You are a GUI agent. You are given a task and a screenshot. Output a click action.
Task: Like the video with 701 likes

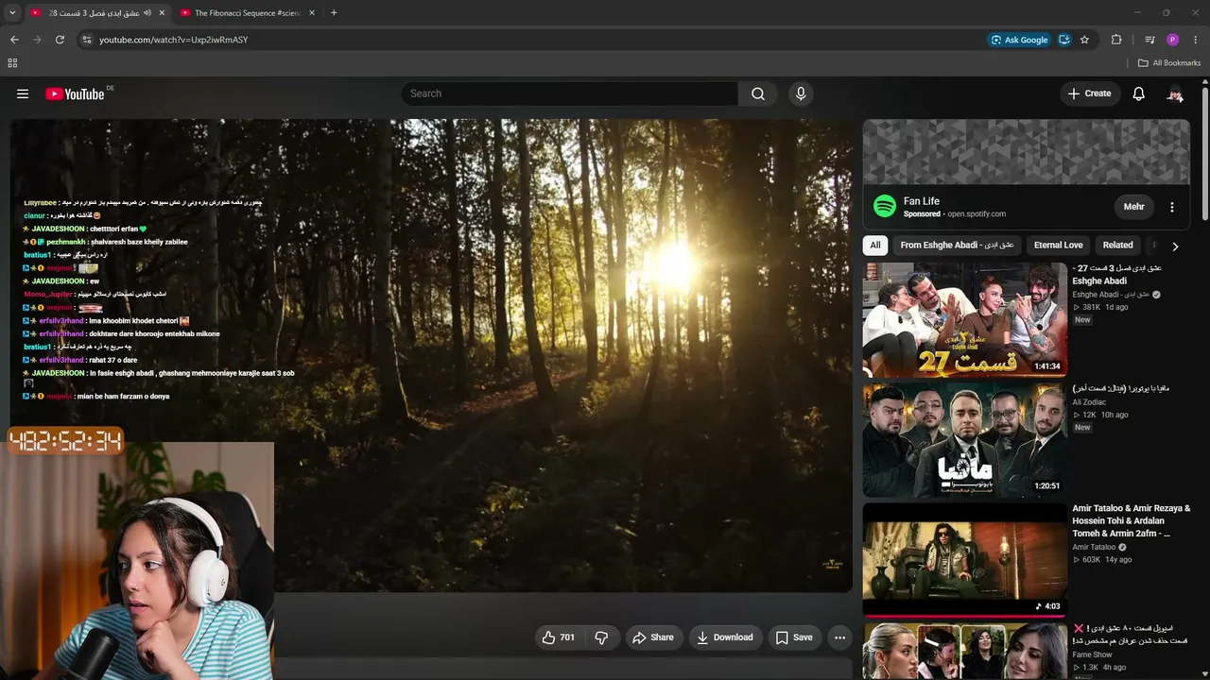coord(558,637)
